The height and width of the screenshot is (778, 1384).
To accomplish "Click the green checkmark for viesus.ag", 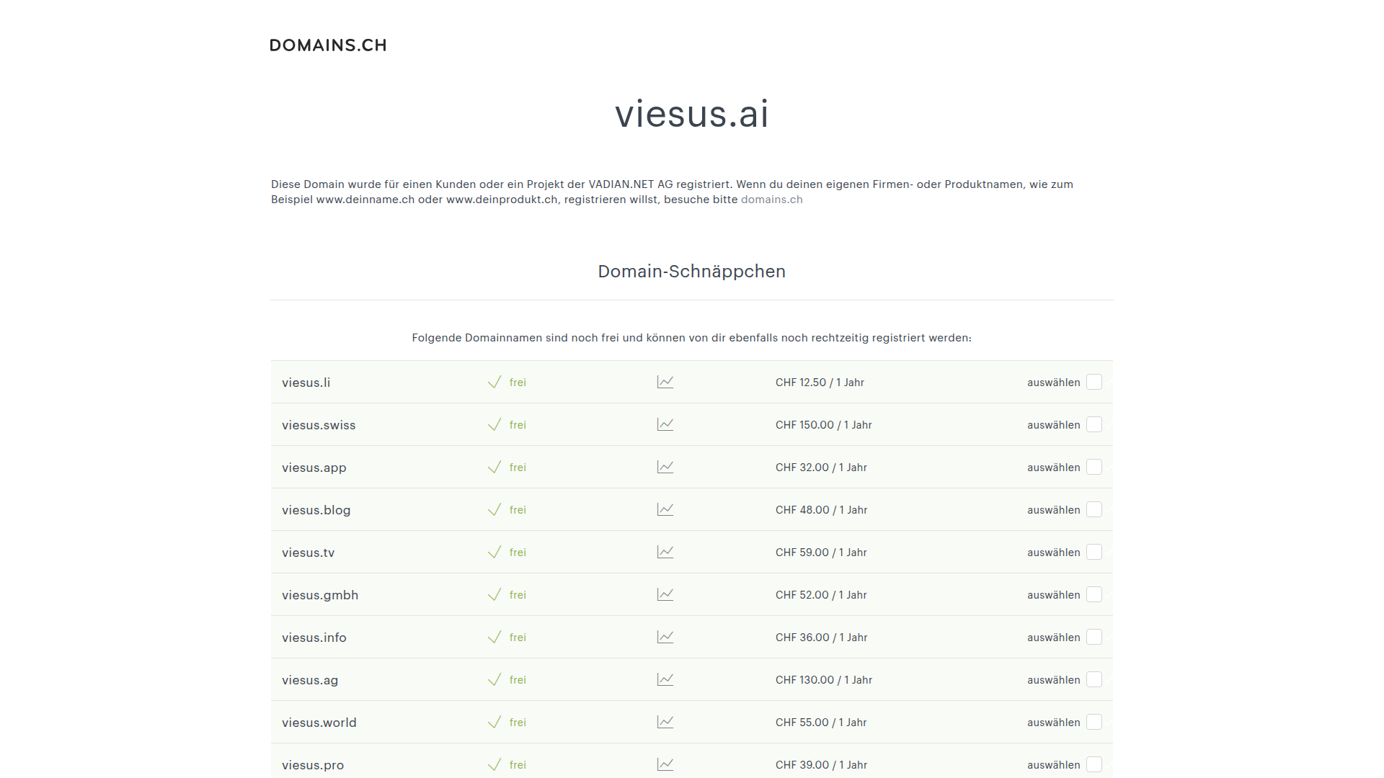I will (494, 679).
